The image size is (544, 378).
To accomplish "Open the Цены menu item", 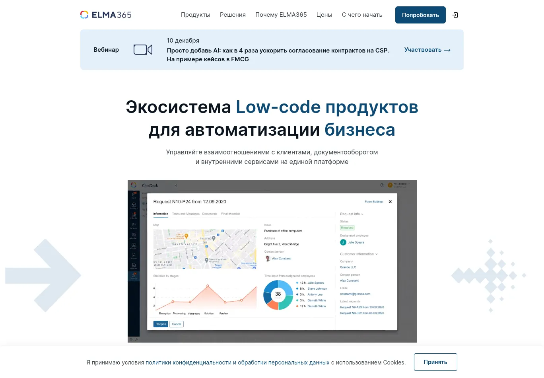I will tap(324, 15).
